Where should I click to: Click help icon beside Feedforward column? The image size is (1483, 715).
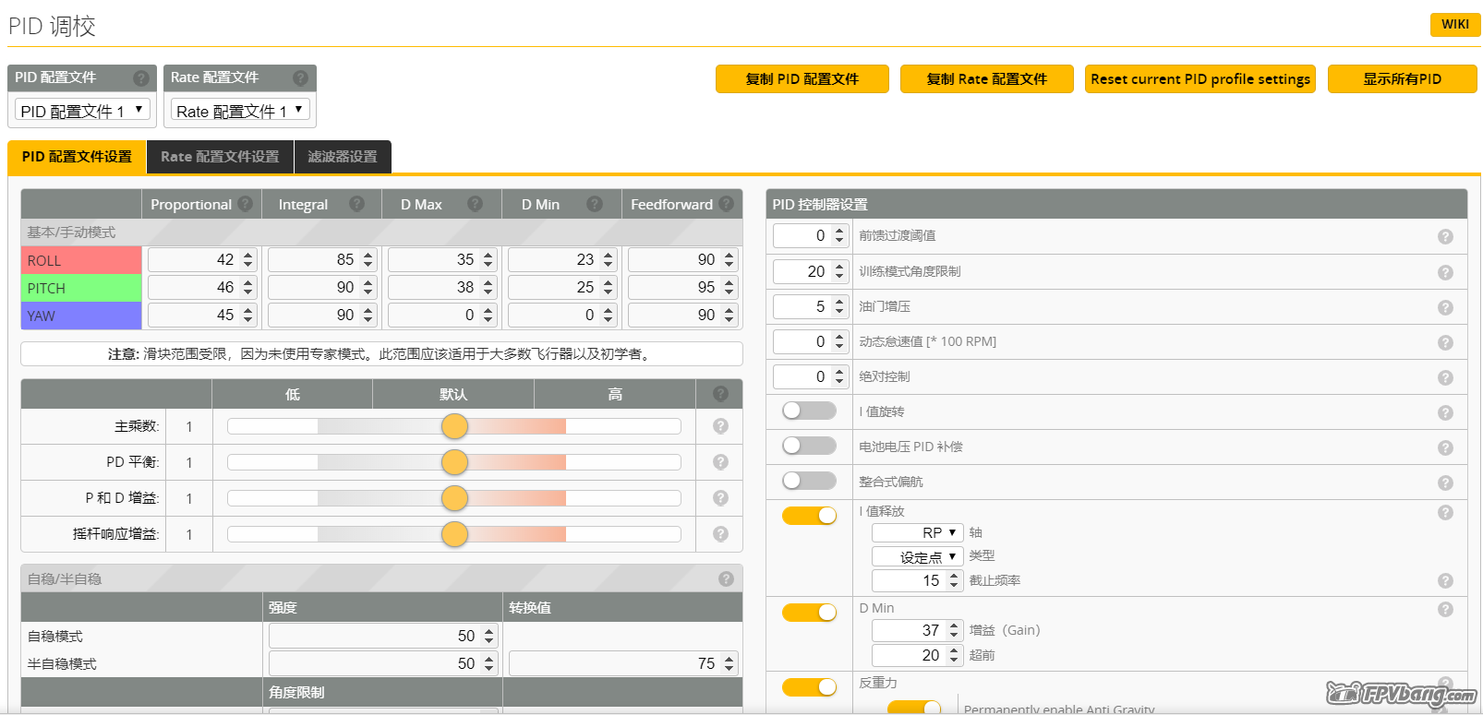coord(727,204)
